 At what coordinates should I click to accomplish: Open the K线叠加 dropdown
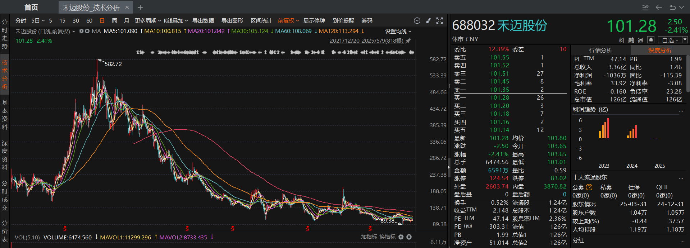click(x=176, y=21)
